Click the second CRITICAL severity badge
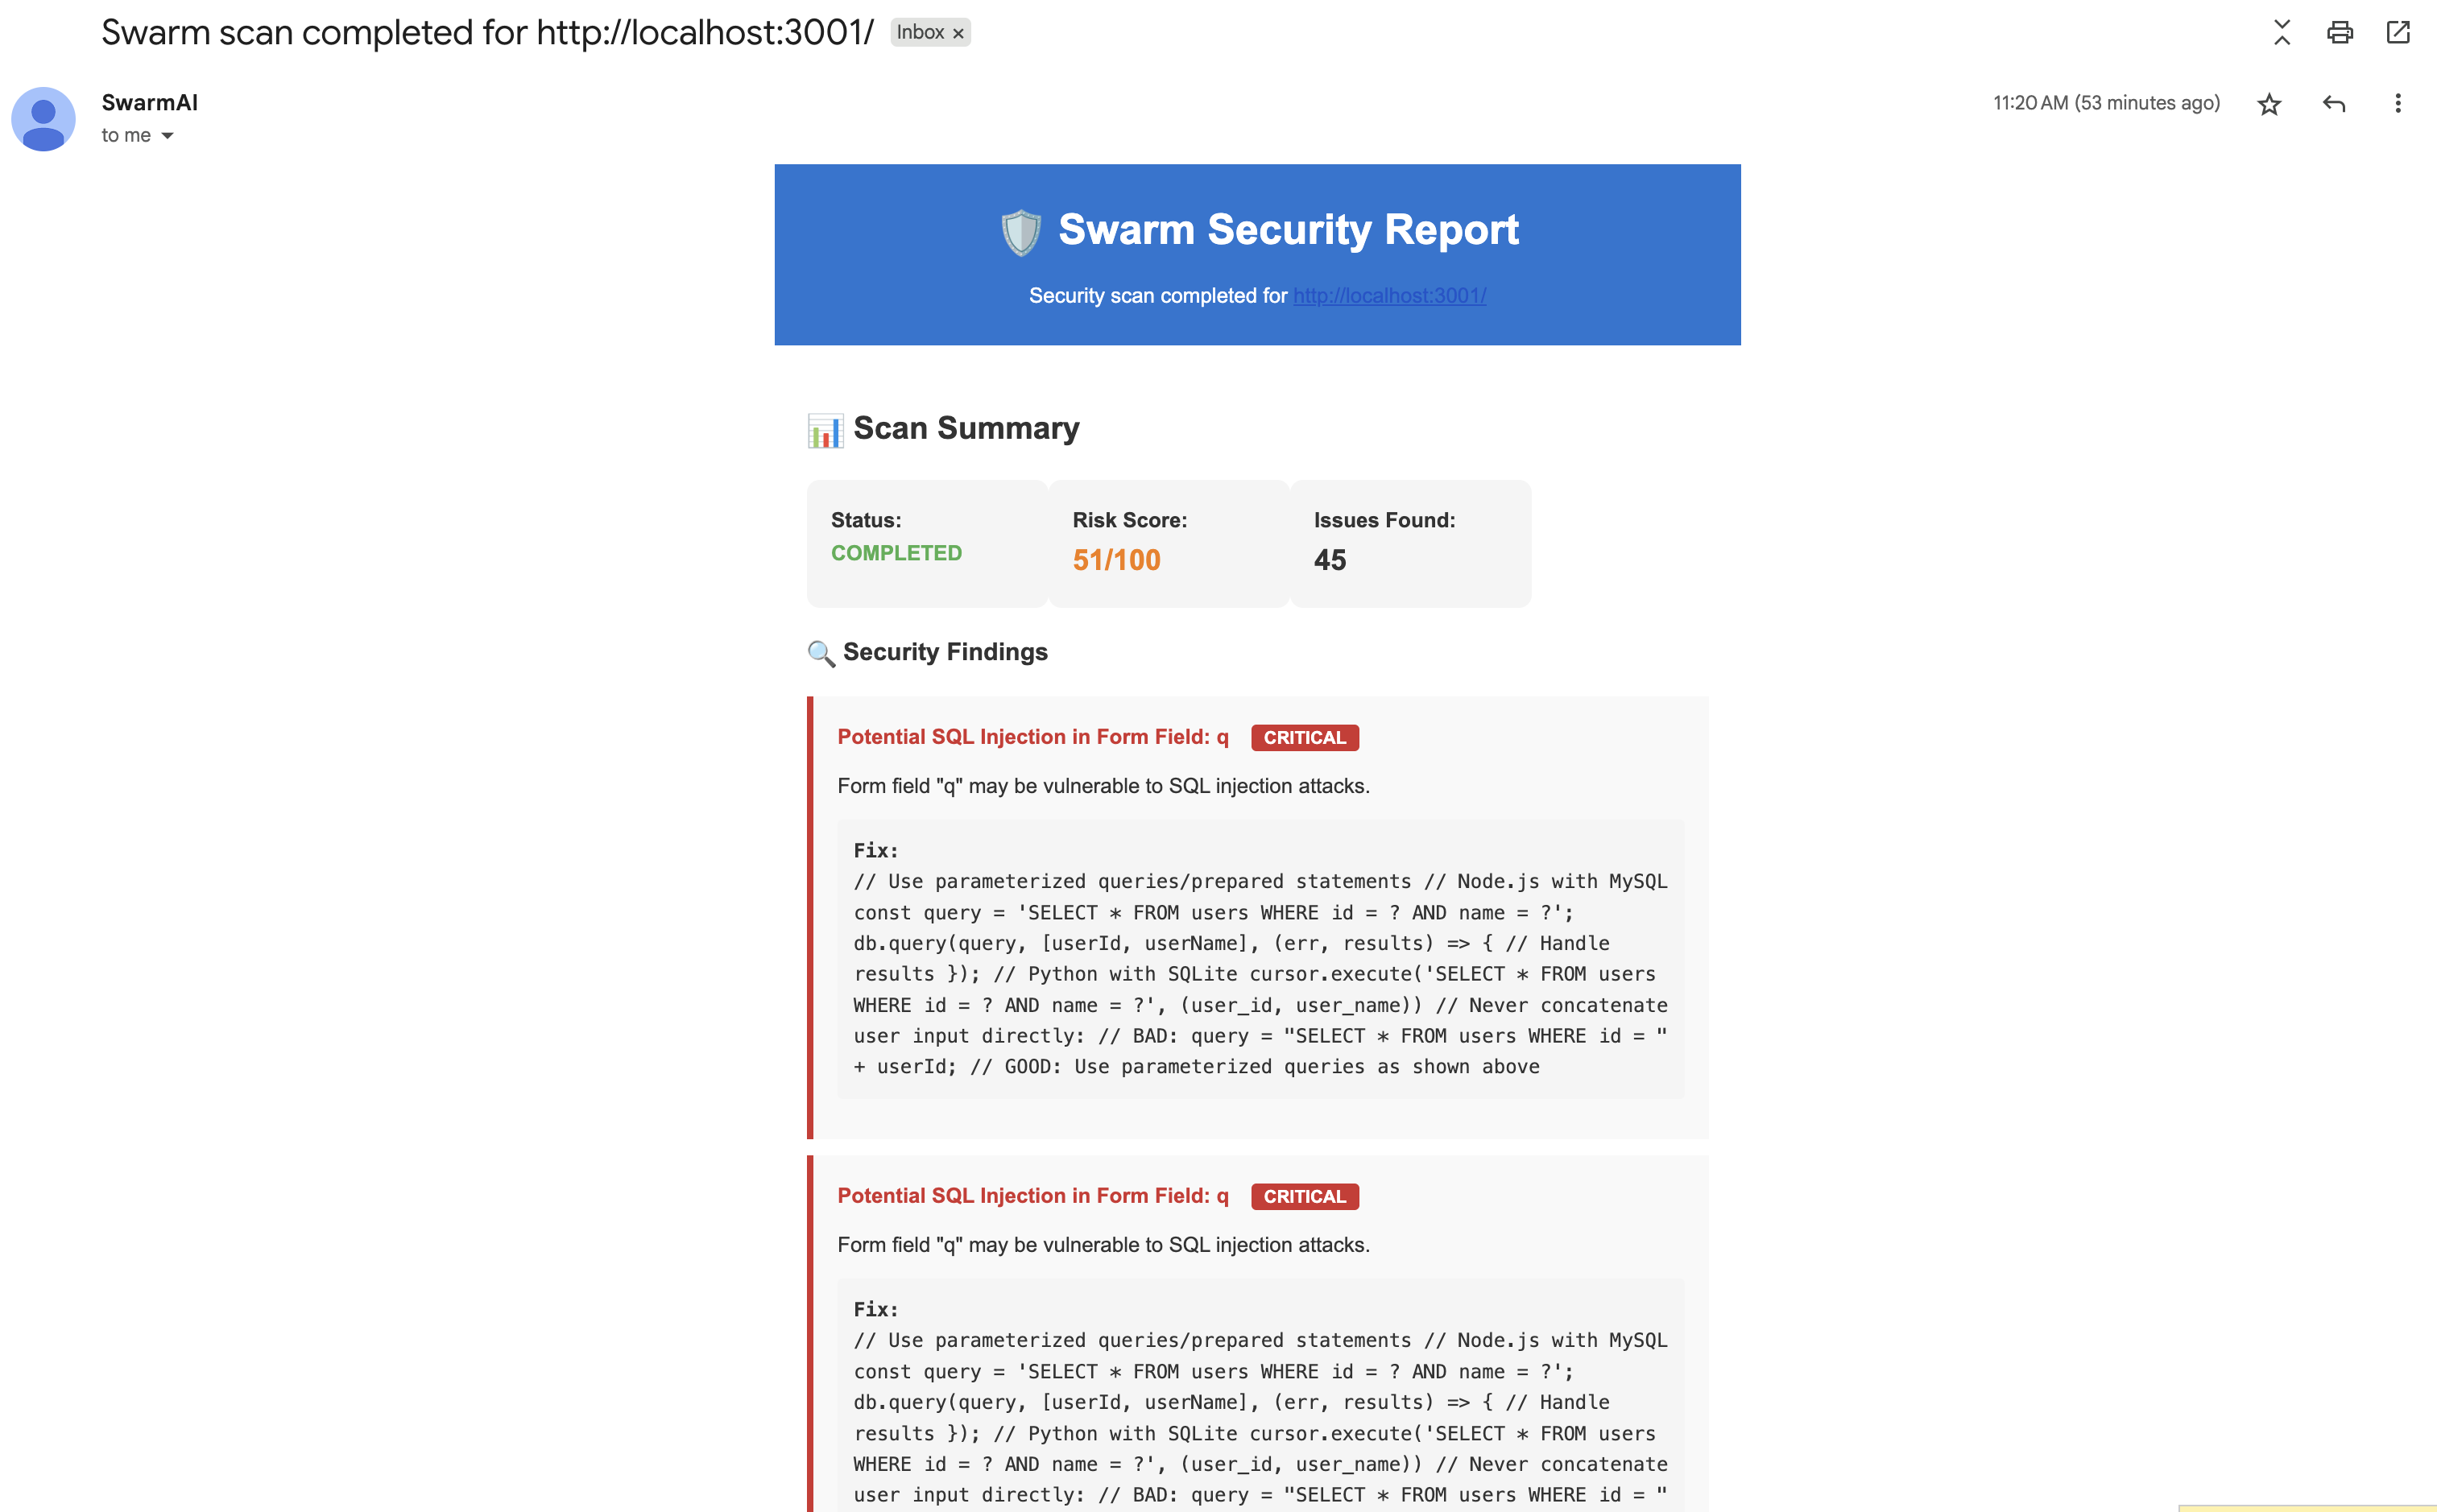The height and width of the screenshot is (1512, 2437). click(x=1304, y=1197)
